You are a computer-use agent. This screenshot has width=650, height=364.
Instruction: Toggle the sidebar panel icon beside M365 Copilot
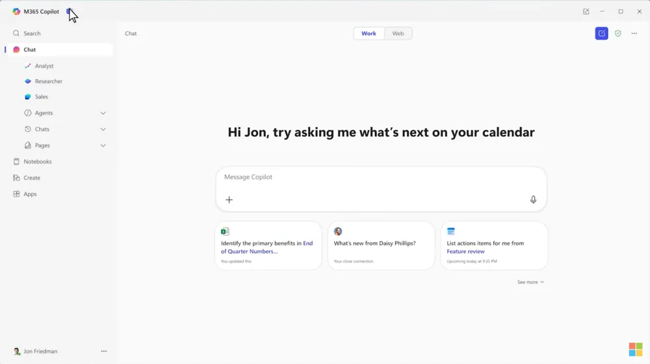click(69, 12)
